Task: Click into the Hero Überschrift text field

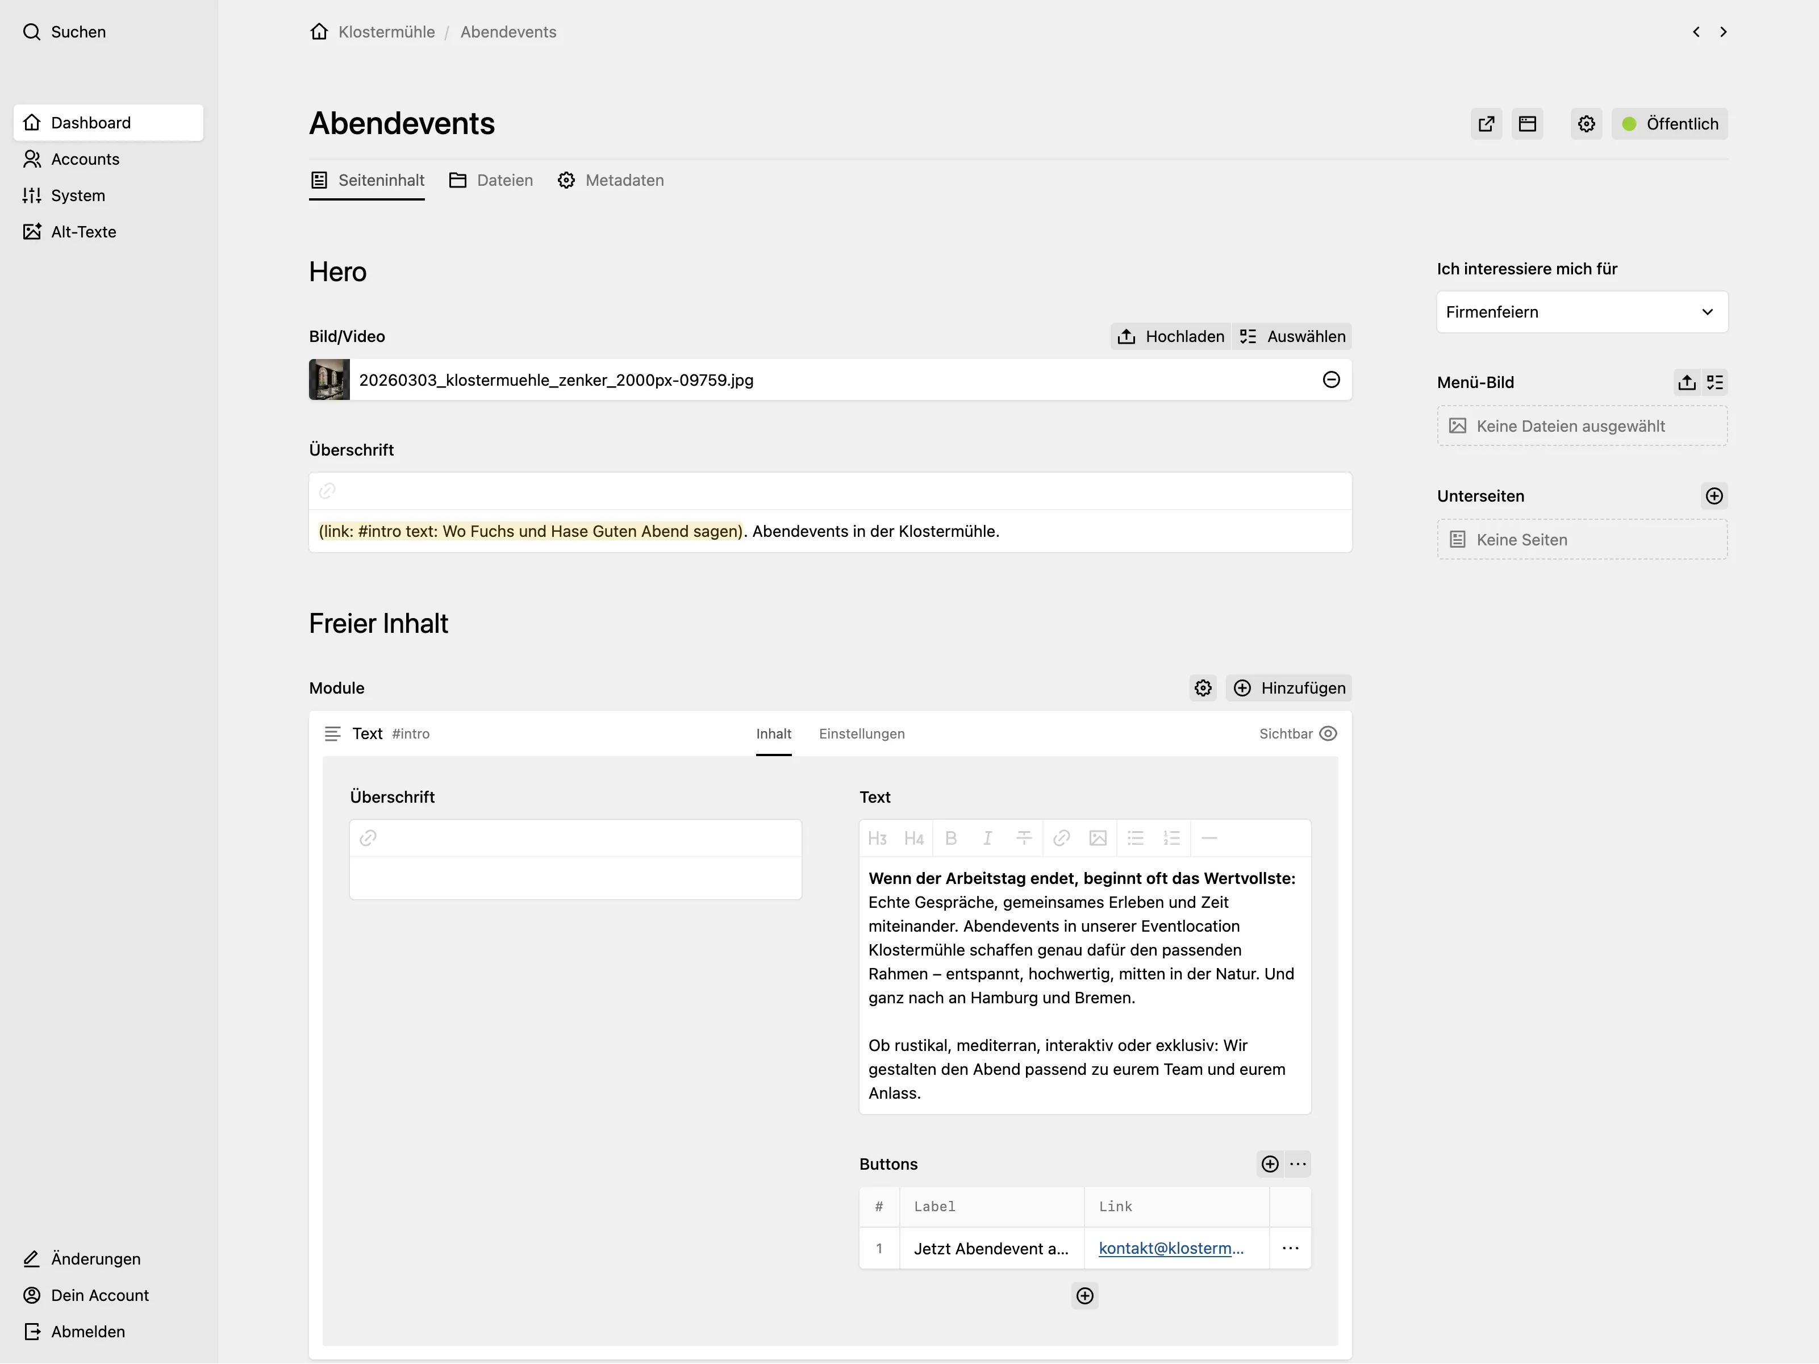Action: (831, 531)
